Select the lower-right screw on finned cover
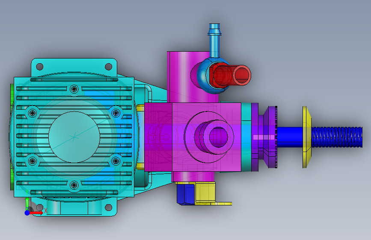Viewport: 371px width, 240px height. [116, 161]
